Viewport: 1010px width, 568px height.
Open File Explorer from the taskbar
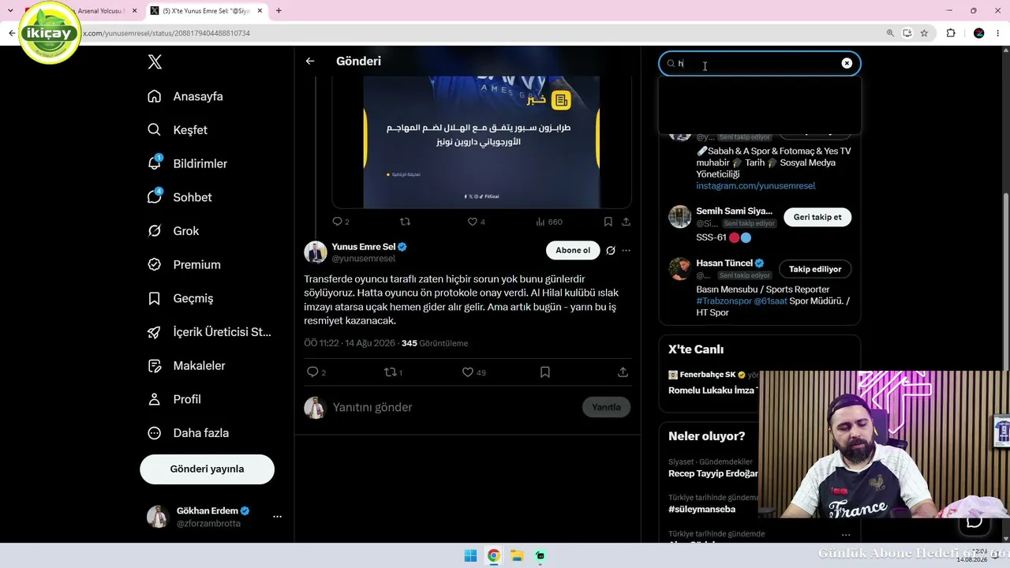pos(517,555)
